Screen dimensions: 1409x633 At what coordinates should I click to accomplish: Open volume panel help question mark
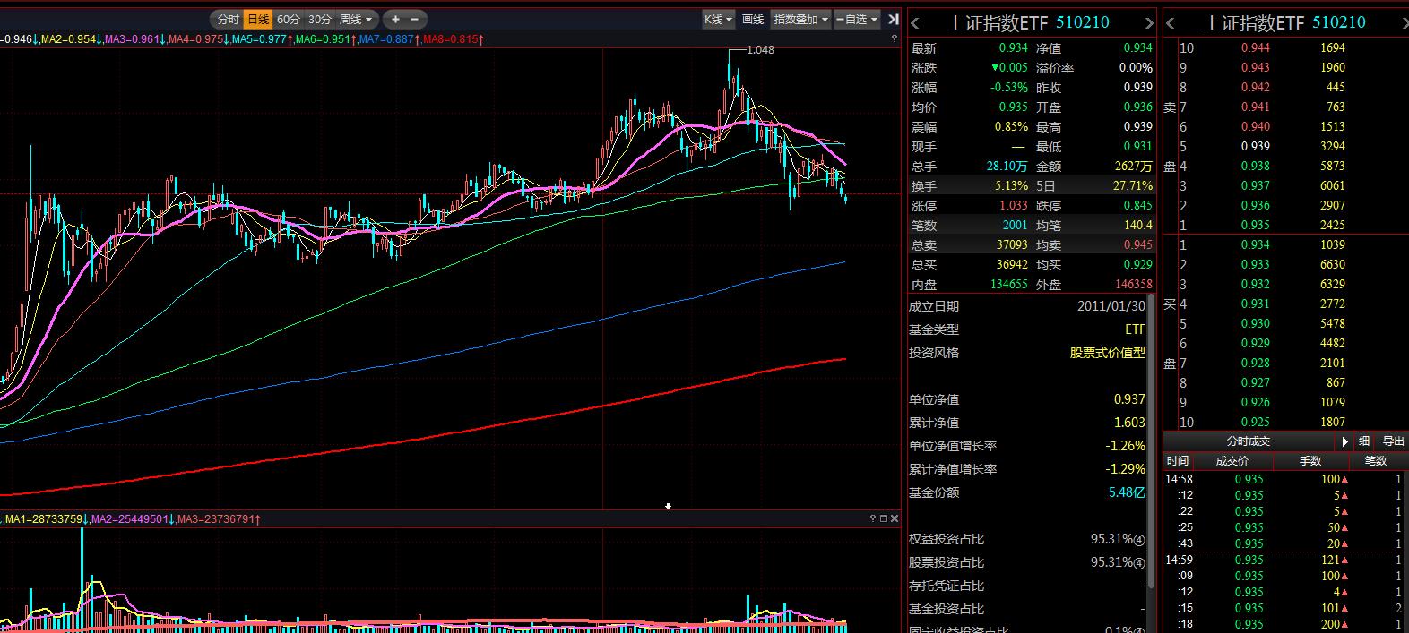pyautogui.click(x=873, y=518)
